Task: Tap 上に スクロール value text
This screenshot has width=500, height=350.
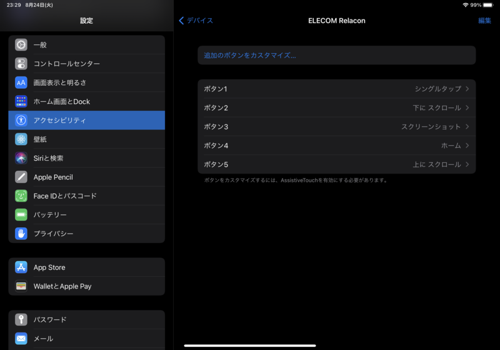Action: [x=437, y=164]
